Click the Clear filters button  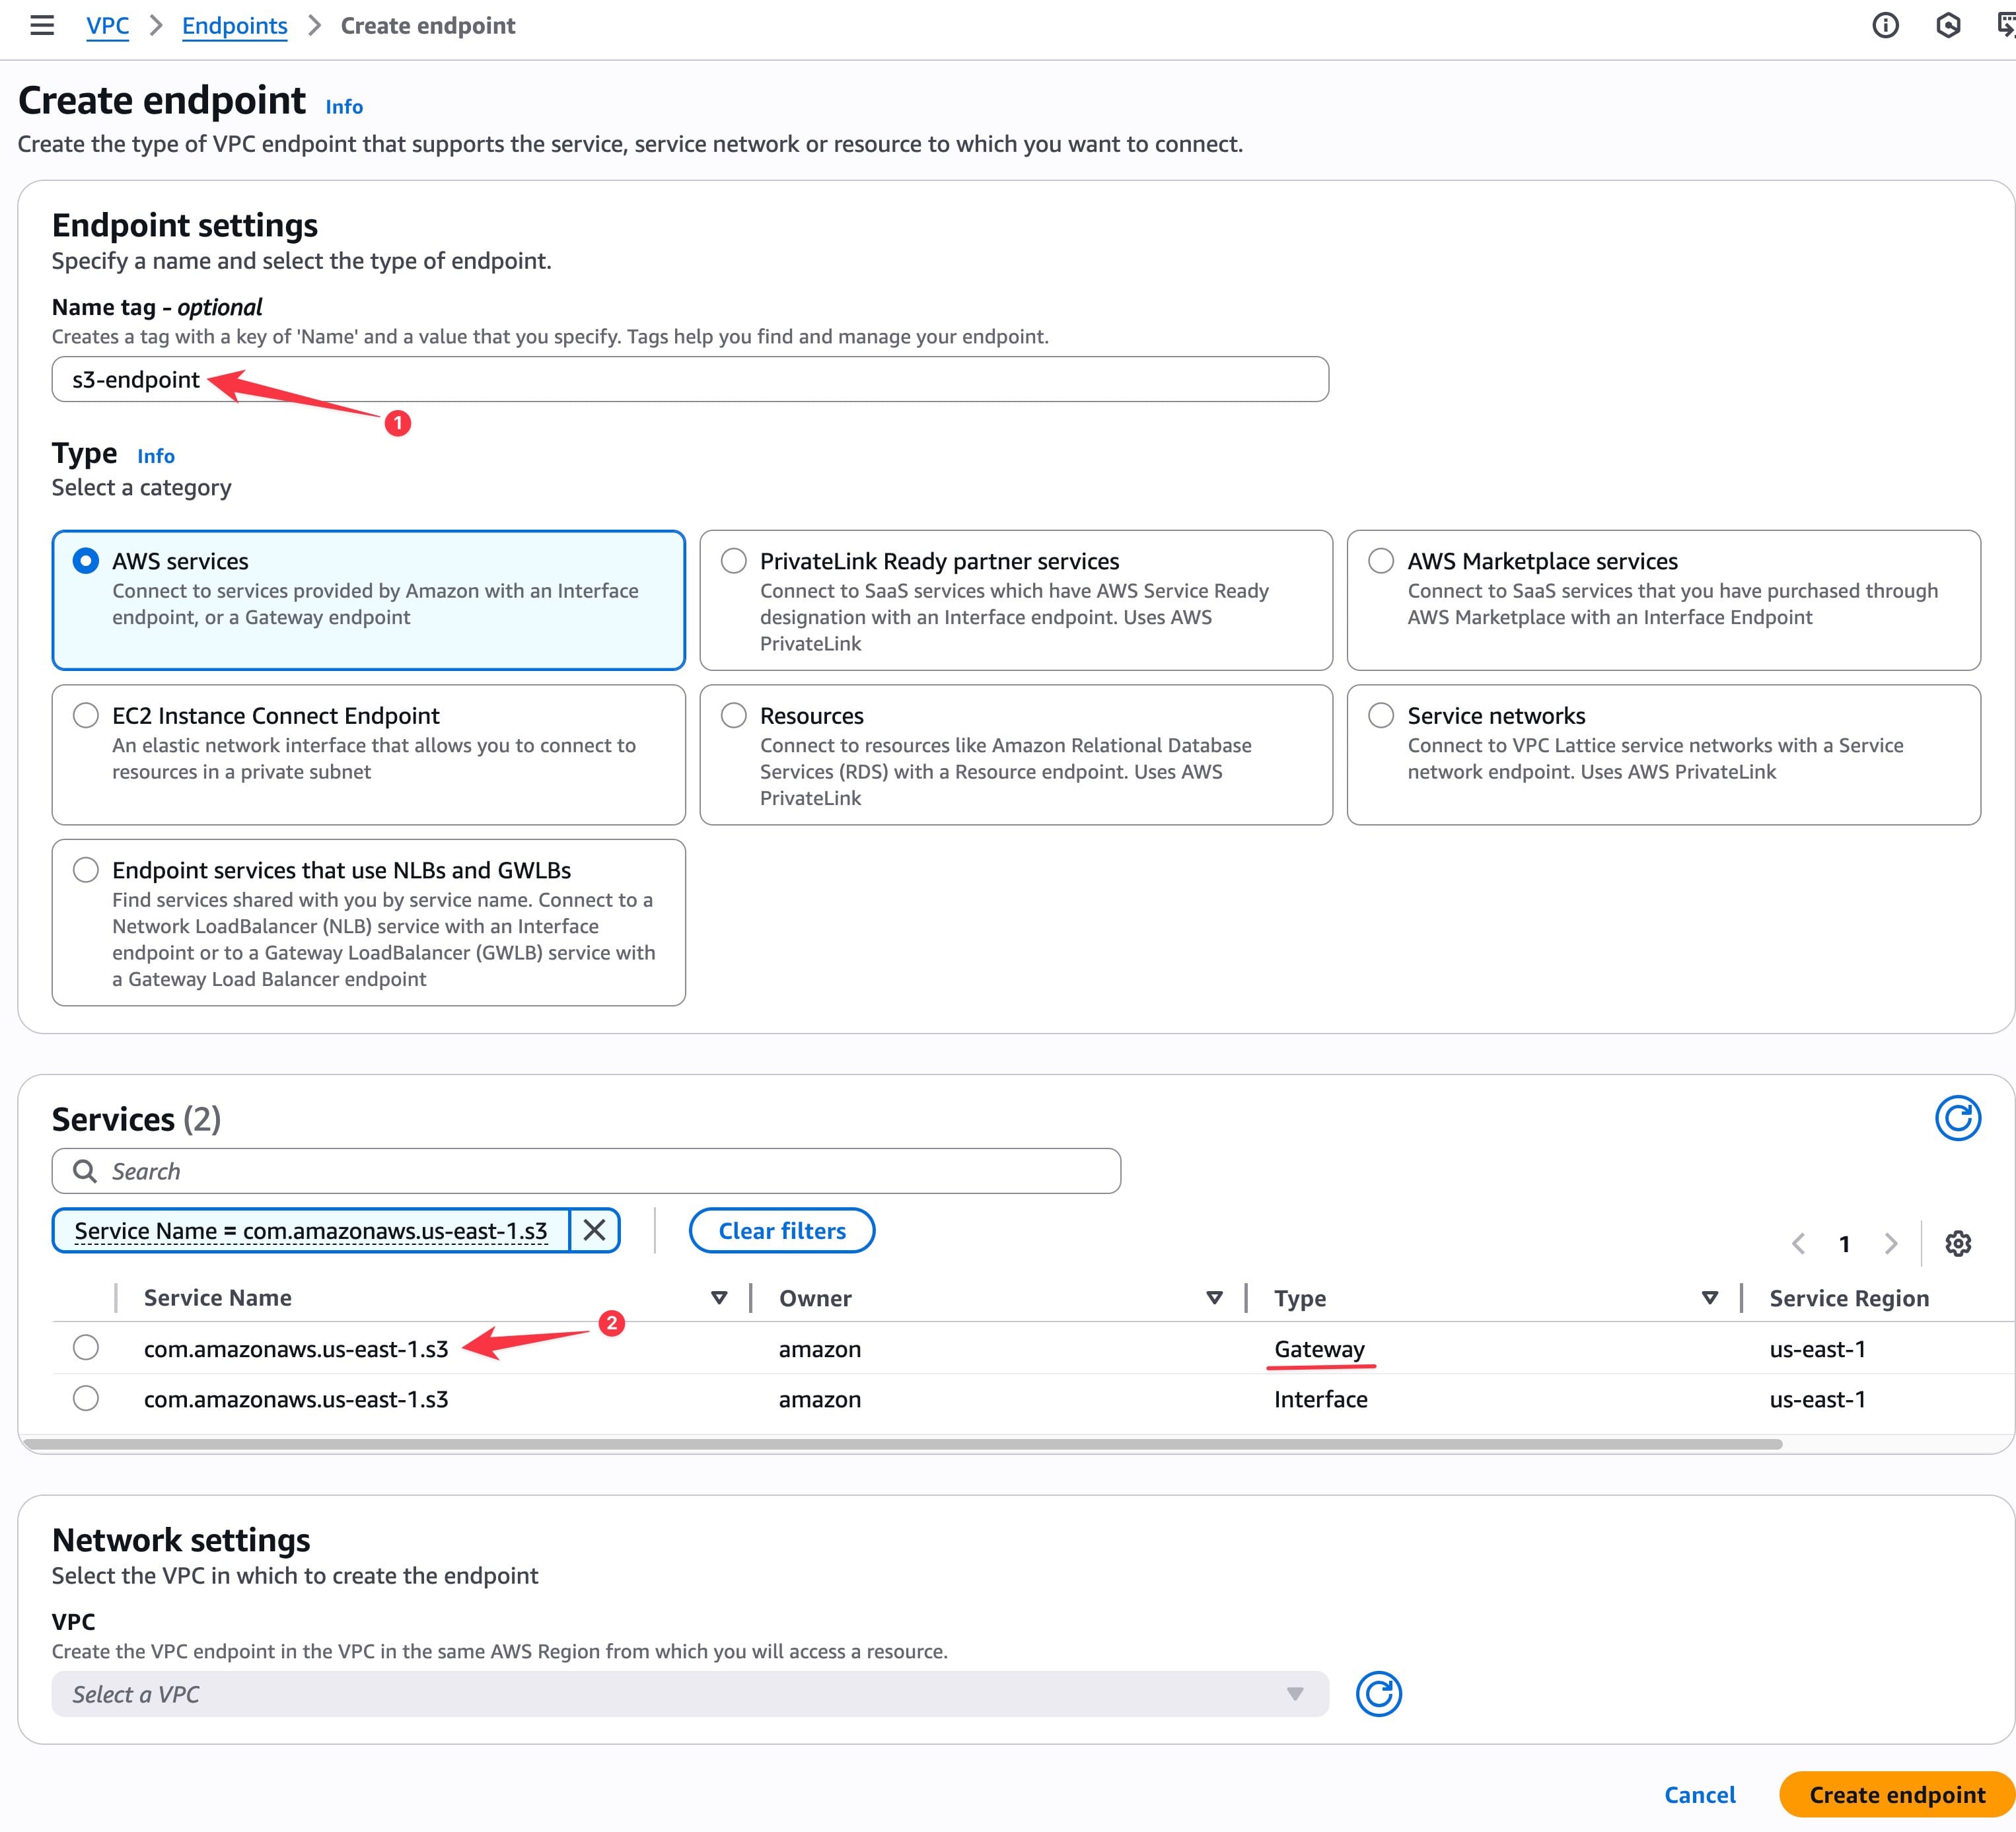click(782, 1230)
